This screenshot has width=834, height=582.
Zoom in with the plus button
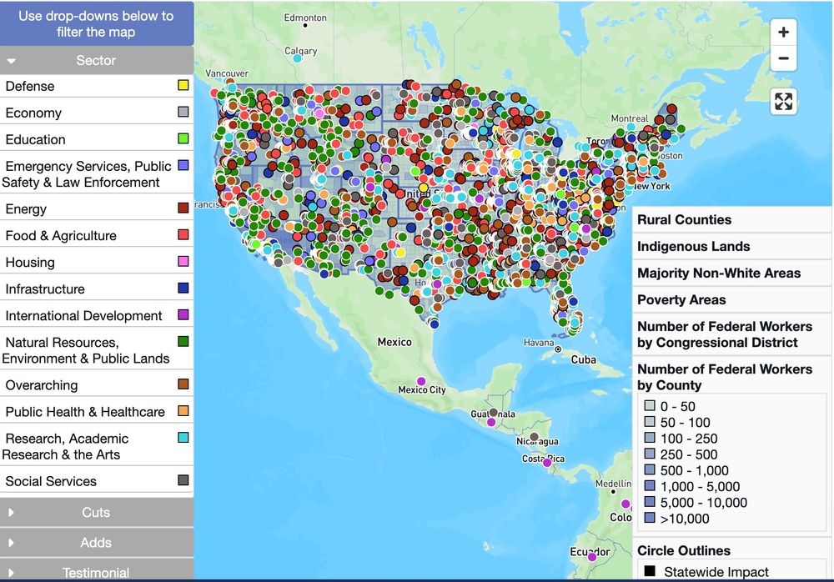point(783,32)
